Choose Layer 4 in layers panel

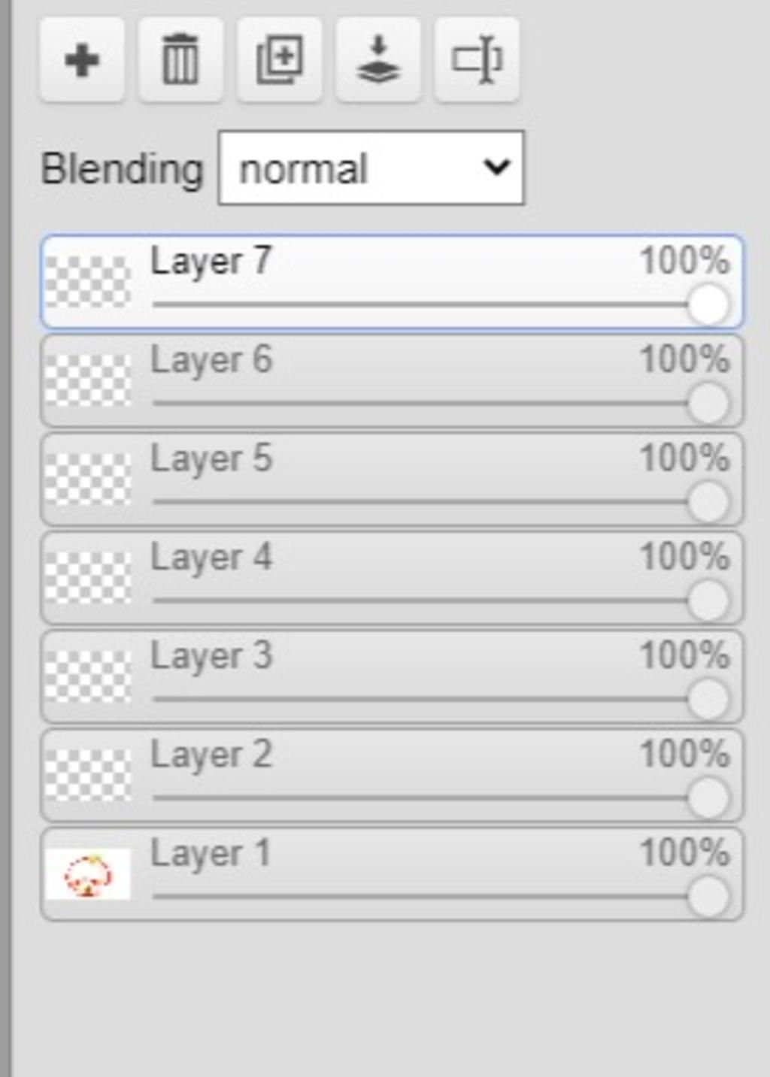pos(392,578)
